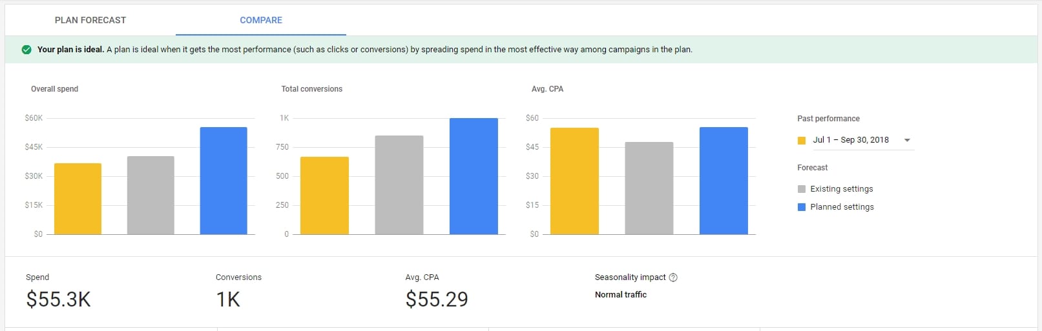Switch to the Plan Forecast tab
The height and width of the screenshot is (331, 1042).
[90, 20]
